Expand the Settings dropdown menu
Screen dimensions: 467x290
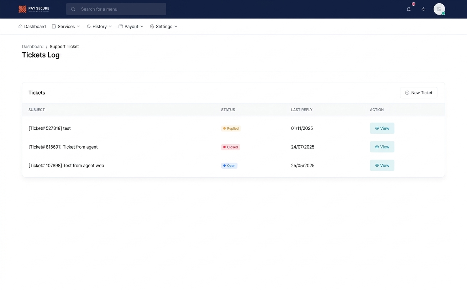164,27
